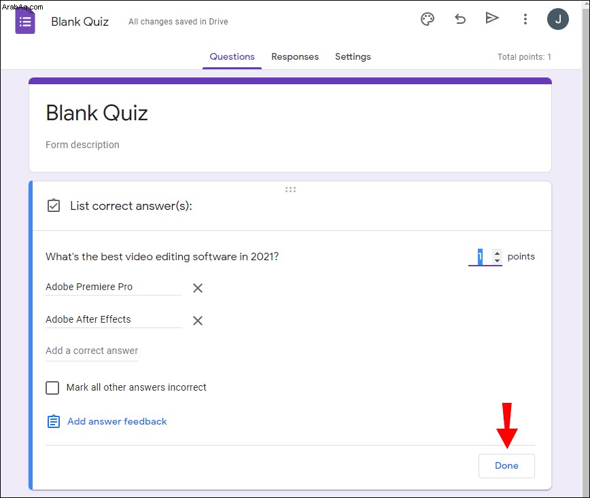Open the three-dot More options menu
The height and width of the screenshot is (498, 590).
tap(525, 19)
